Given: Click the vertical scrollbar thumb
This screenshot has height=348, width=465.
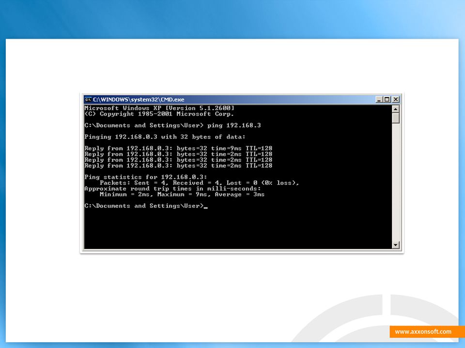Looking at the screenshot, I should 395,118.
